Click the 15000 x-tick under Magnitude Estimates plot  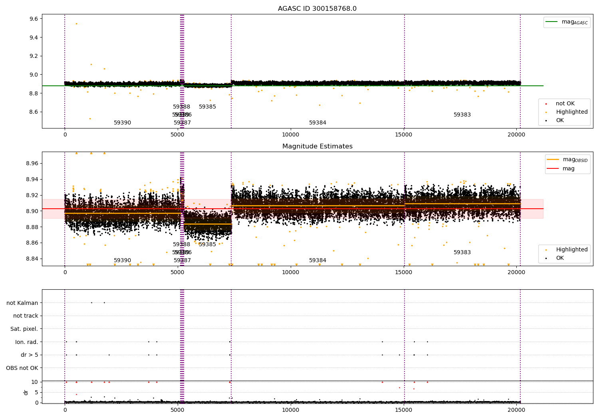point(404,273)
